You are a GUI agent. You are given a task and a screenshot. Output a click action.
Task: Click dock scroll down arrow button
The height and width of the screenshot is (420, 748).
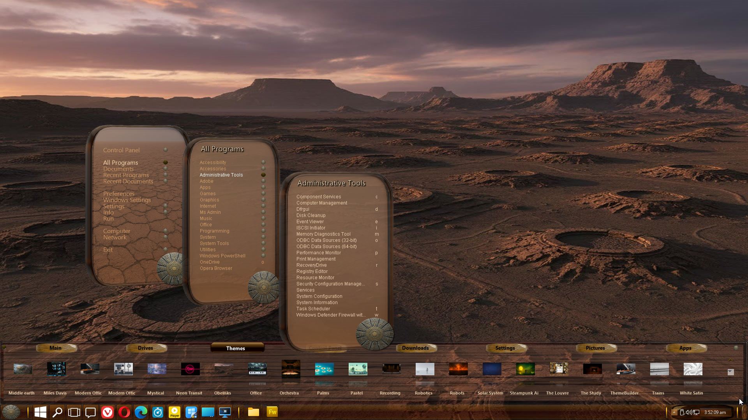[x=730, y=372]
